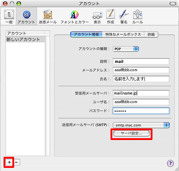Click the plus button to add account
Screen dimensions: 179x171
click(9, 162)
